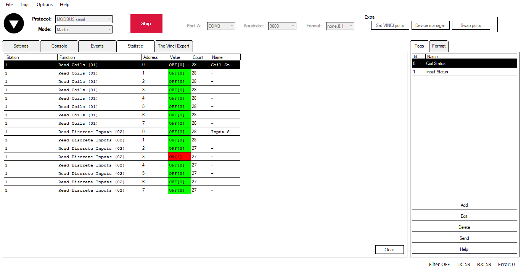Click the round black triangle logo icon

[x=14, y=24]
